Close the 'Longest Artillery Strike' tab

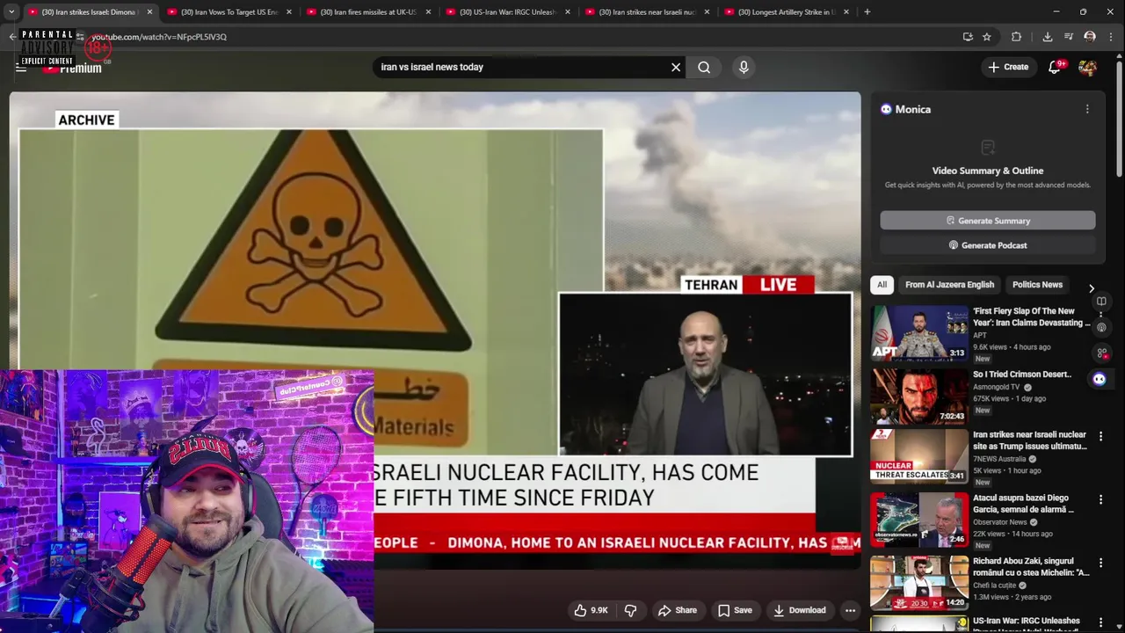(846, 12)
